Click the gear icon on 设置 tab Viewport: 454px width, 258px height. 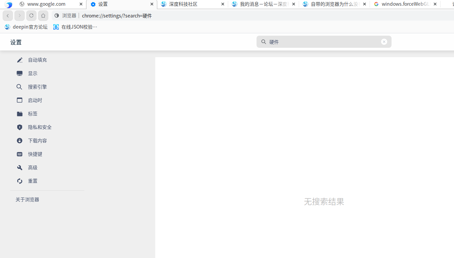[x=93, y=4]
